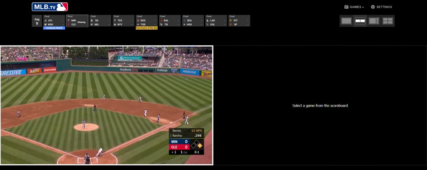
Task: Pick the TEX vs NYY game tile
Action: tap(123, 21)
